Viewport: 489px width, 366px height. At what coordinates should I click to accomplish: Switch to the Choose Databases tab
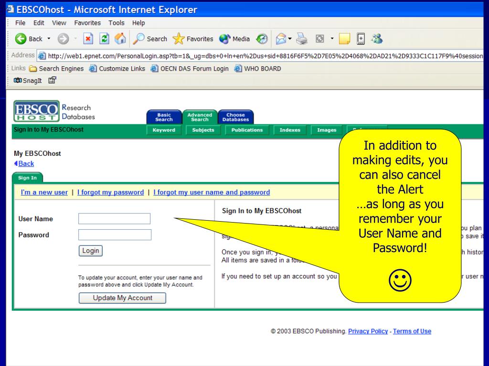[235, 117]
